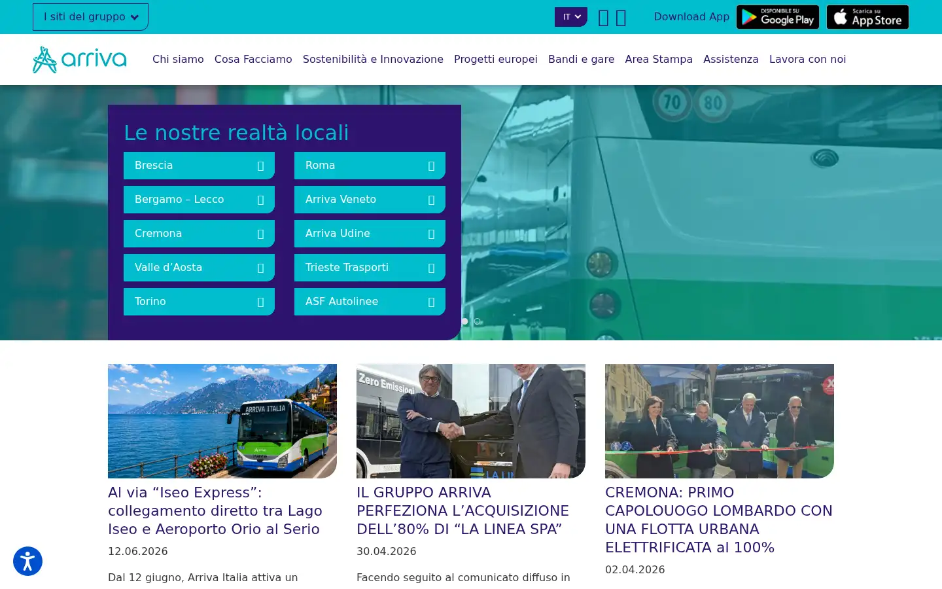Open the Cremona ribbon-cutting thumbnail
Screen dimensions: 942x589
[x=720, y=421]
